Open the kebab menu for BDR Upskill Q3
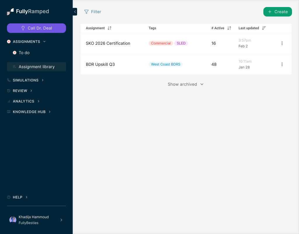Viewport: 299px width, 234px height. 282,64
